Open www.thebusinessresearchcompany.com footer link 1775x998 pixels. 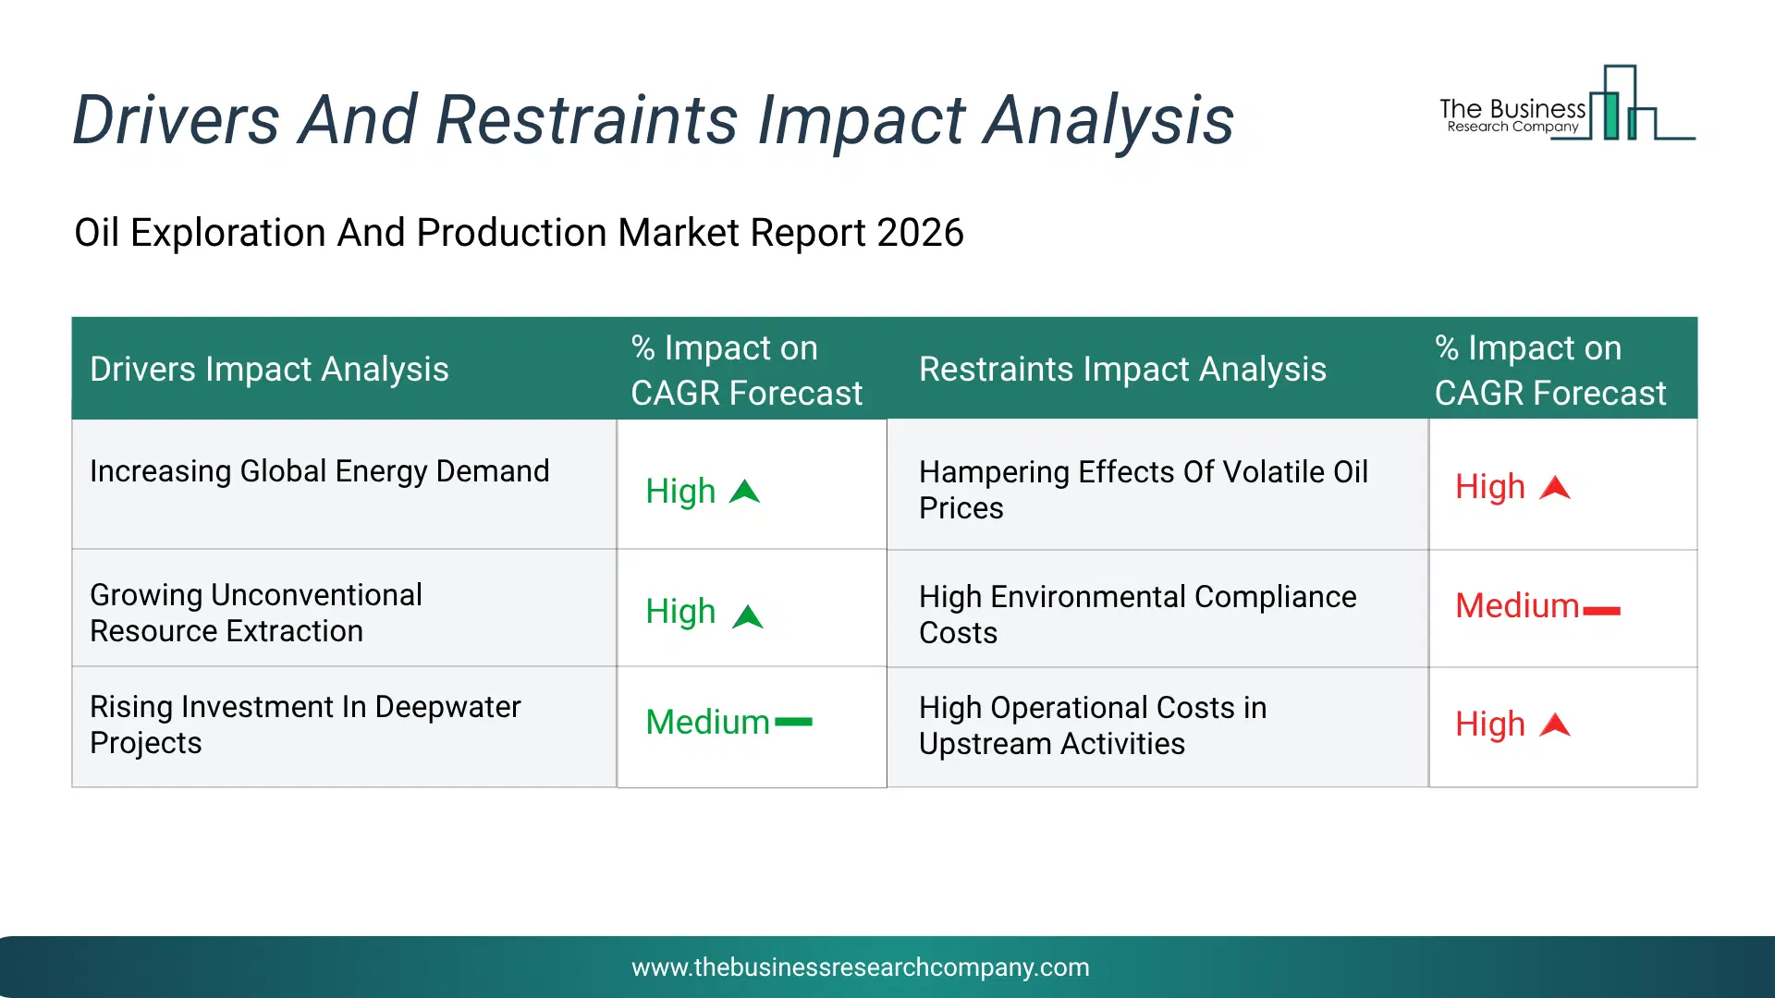click(860, 968)
